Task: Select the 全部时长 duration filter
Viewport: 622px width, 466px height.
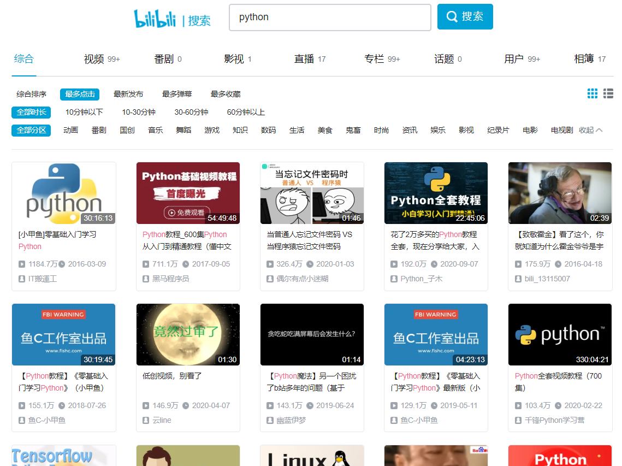Action: click(31, 113)
